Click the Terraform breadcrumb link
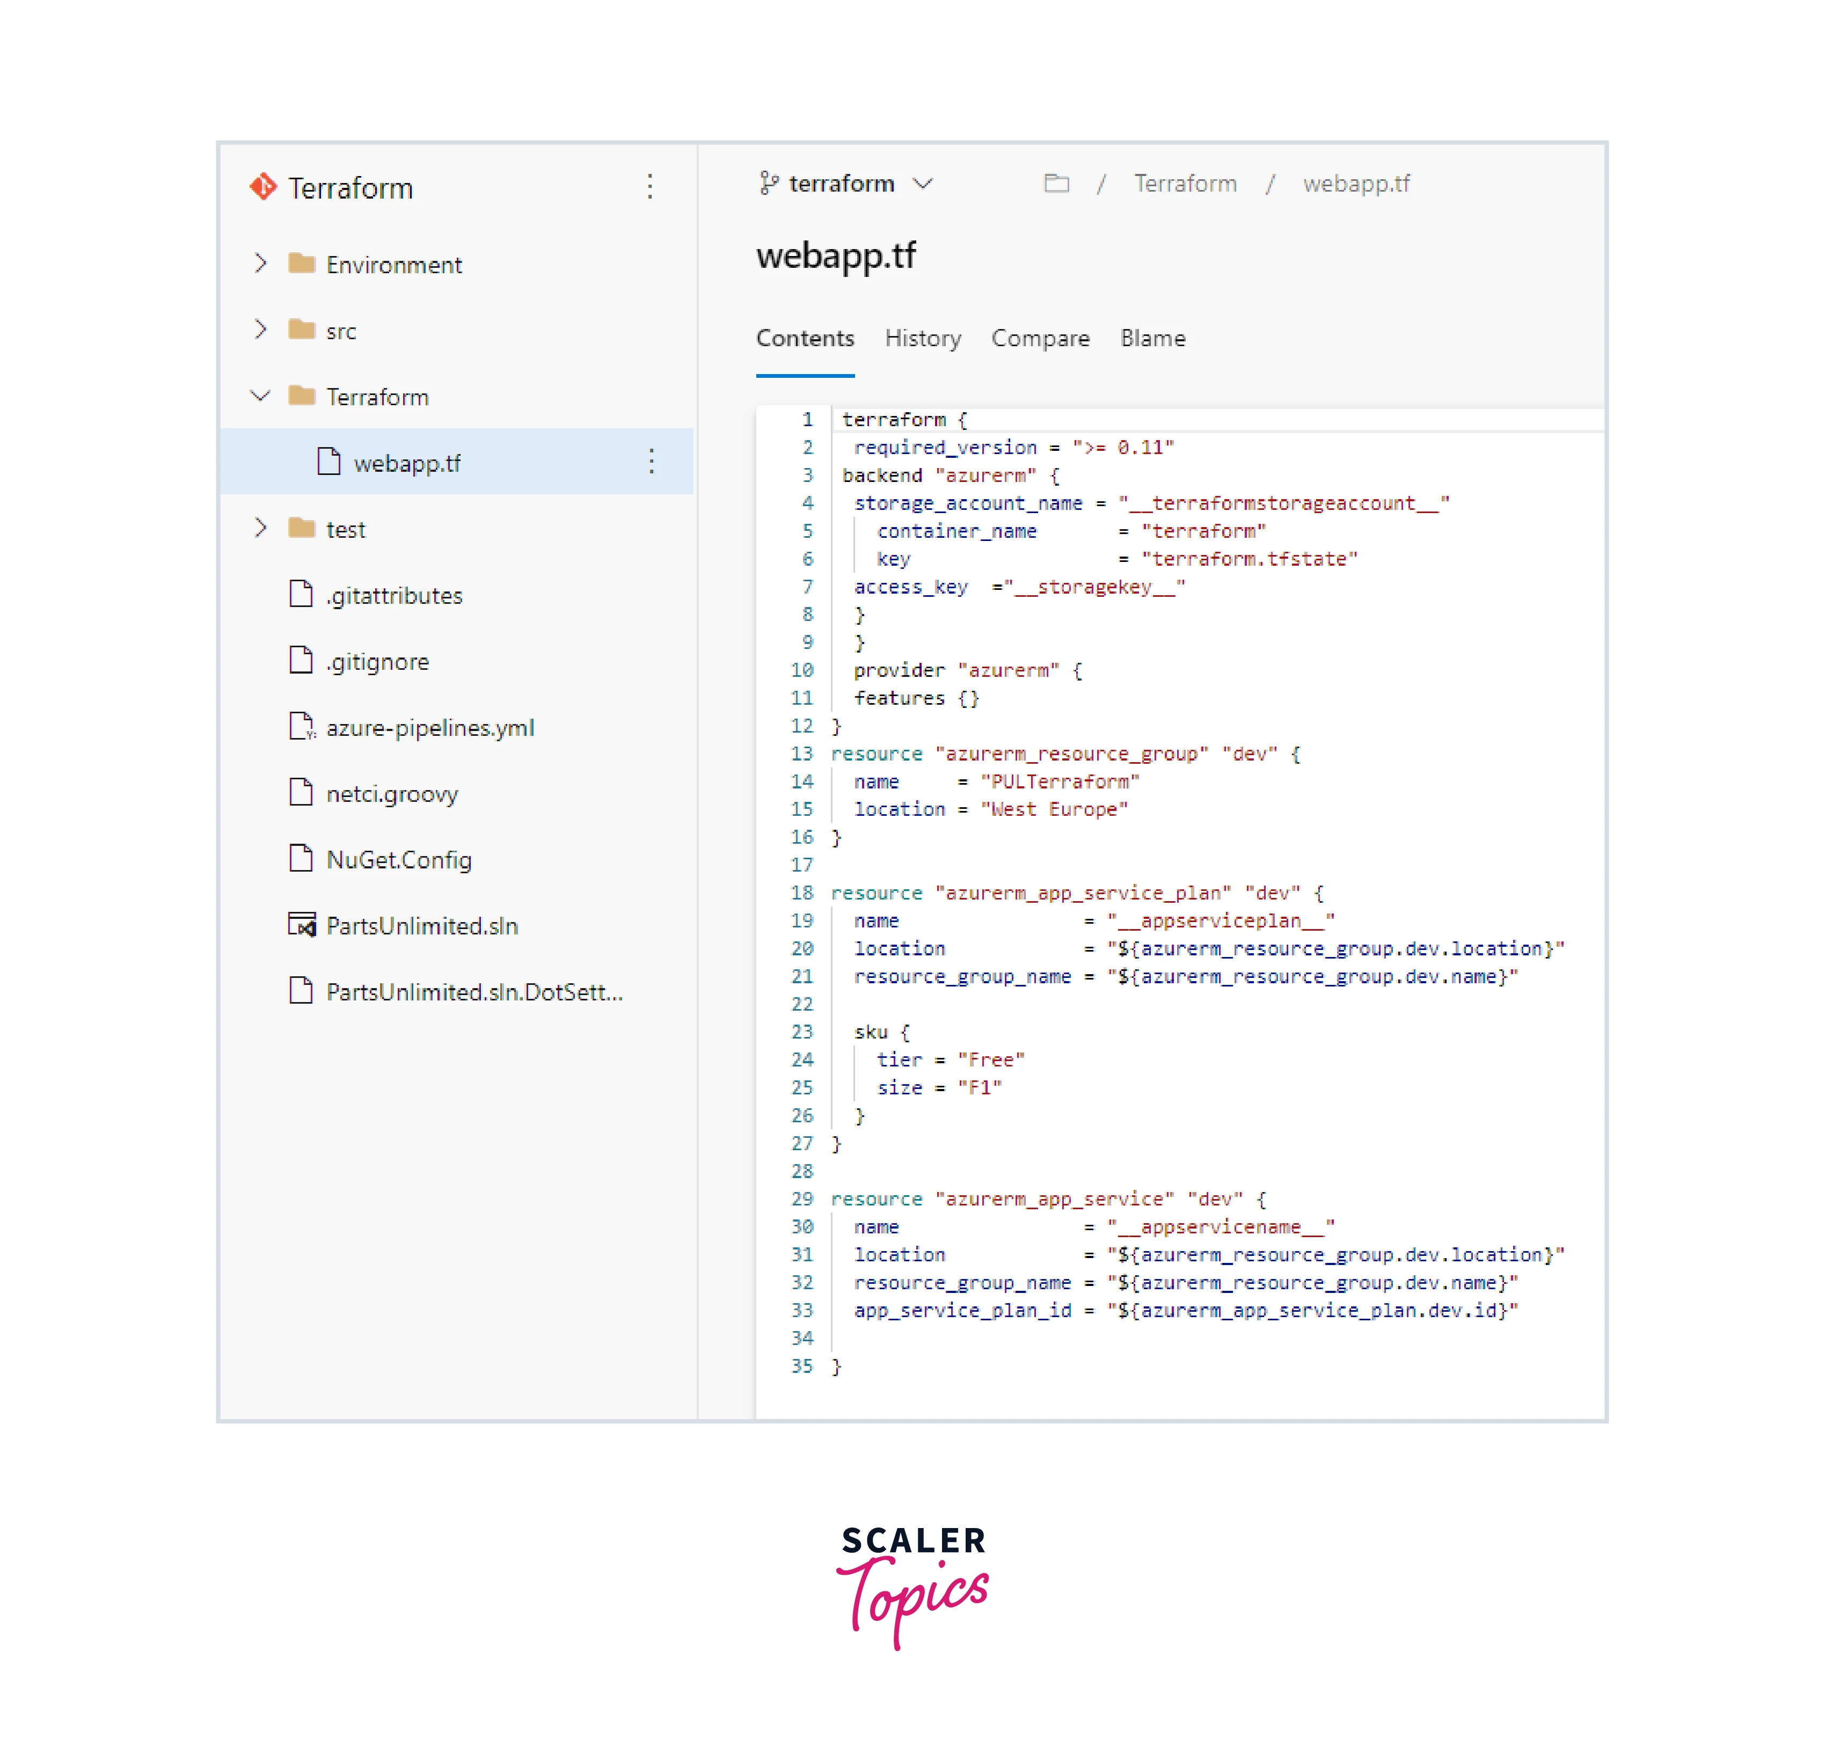Screen dimensions: 1825x1754 point(1185,184)
